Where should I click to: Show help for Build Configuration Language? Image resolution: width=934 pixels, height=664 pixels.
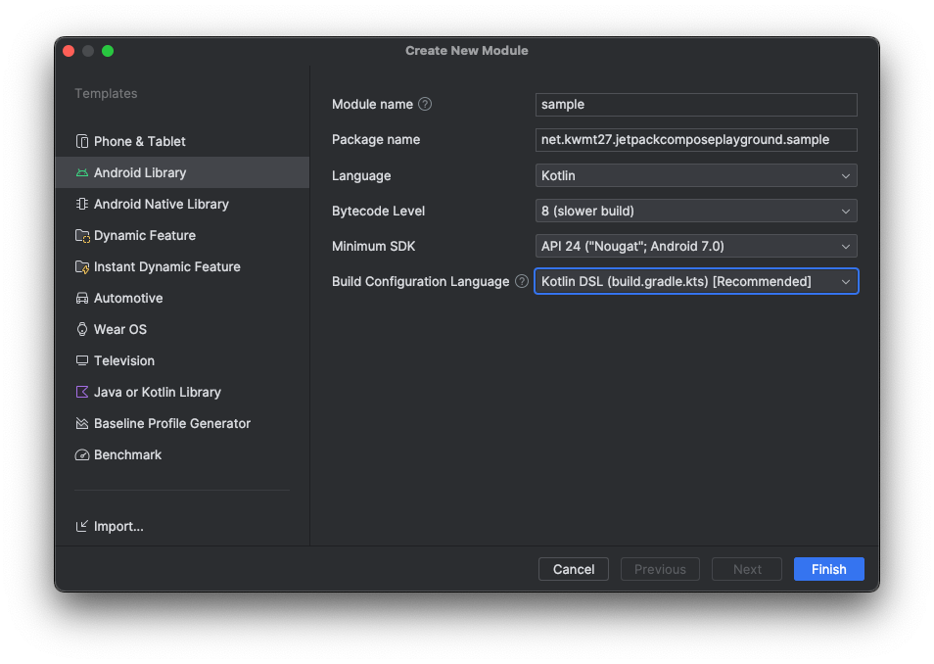(522, 281)
